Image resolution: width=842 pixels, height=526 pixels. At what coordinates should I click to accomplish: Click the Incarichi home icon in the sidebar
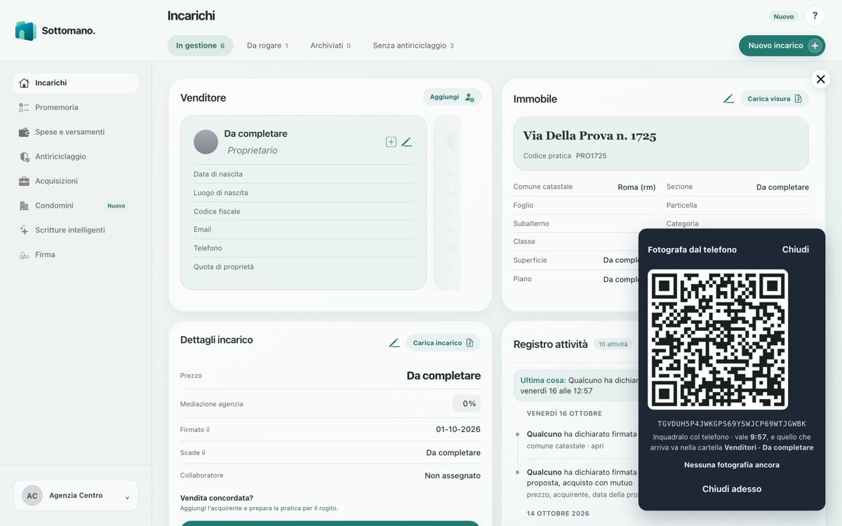(x=24, y=83)
